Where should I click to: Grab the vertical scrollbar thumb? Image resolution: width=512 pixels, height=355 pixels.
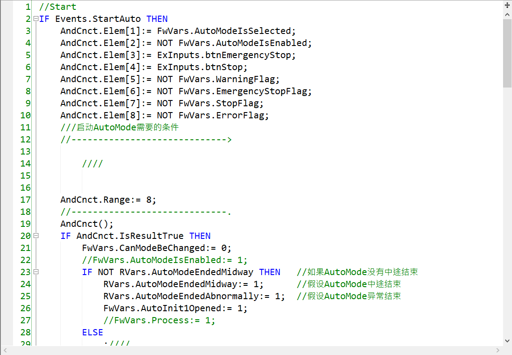click(507, 54)
